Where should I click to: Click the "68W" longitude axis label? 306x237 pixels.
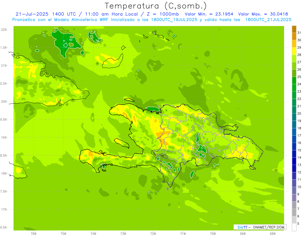(x=273, y=234)
